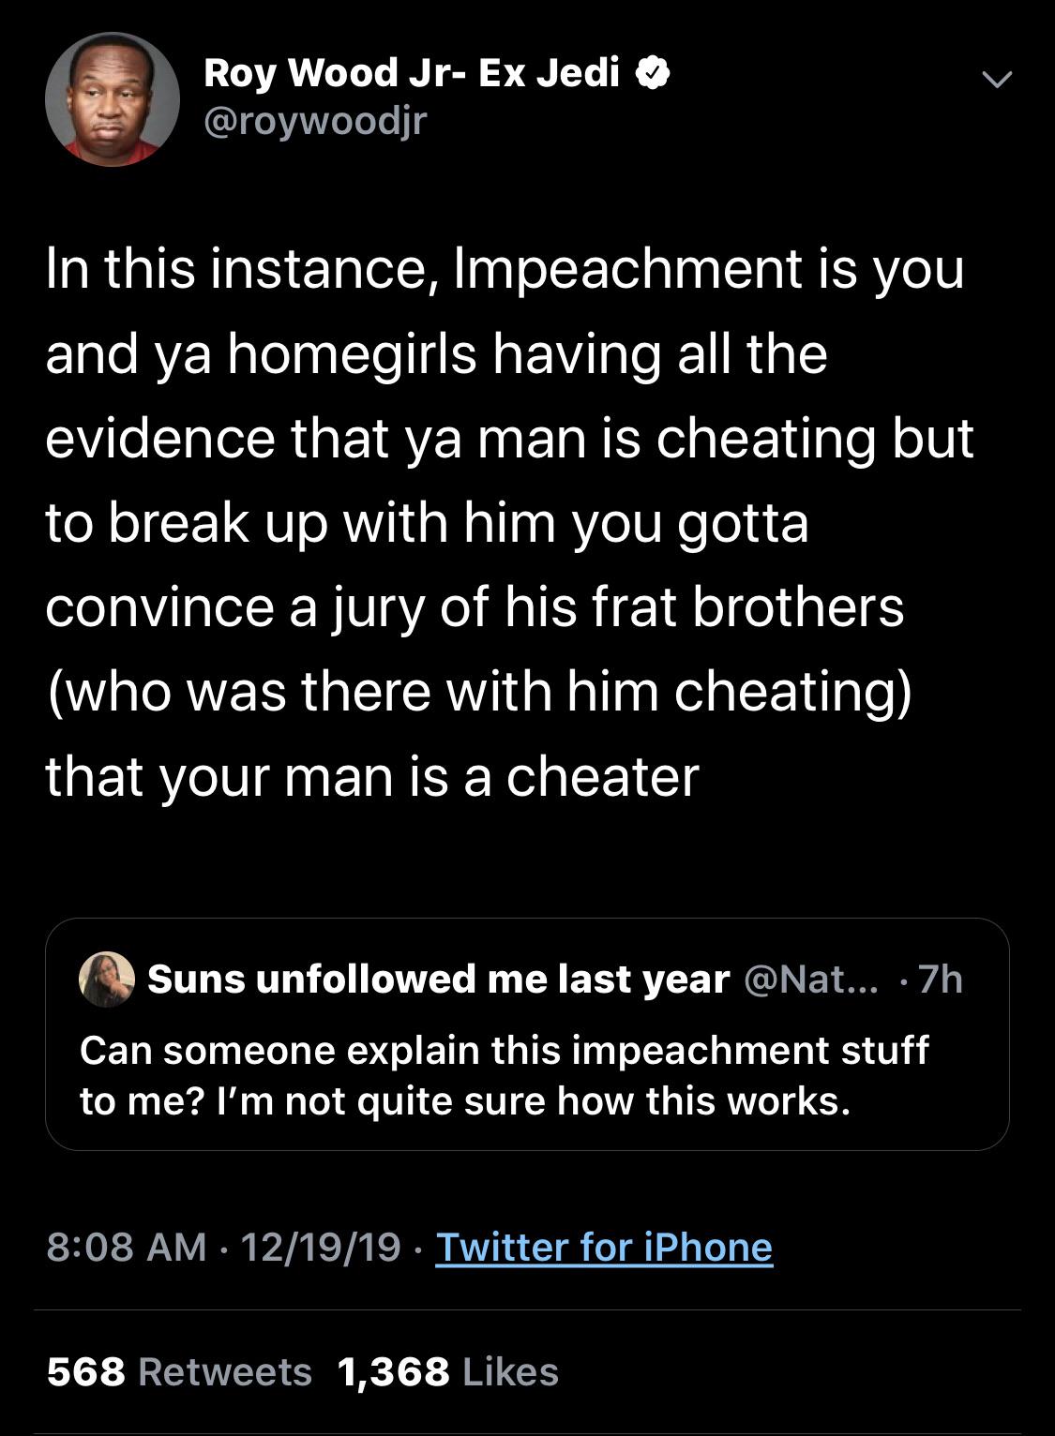Click the quoted tweet author's avatar
The image size is (1055, 1436).
107,980
